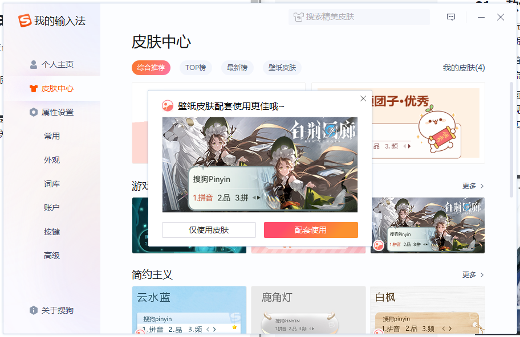
Task: Open 我的皮肤(4) list
Action: point(464,68)
